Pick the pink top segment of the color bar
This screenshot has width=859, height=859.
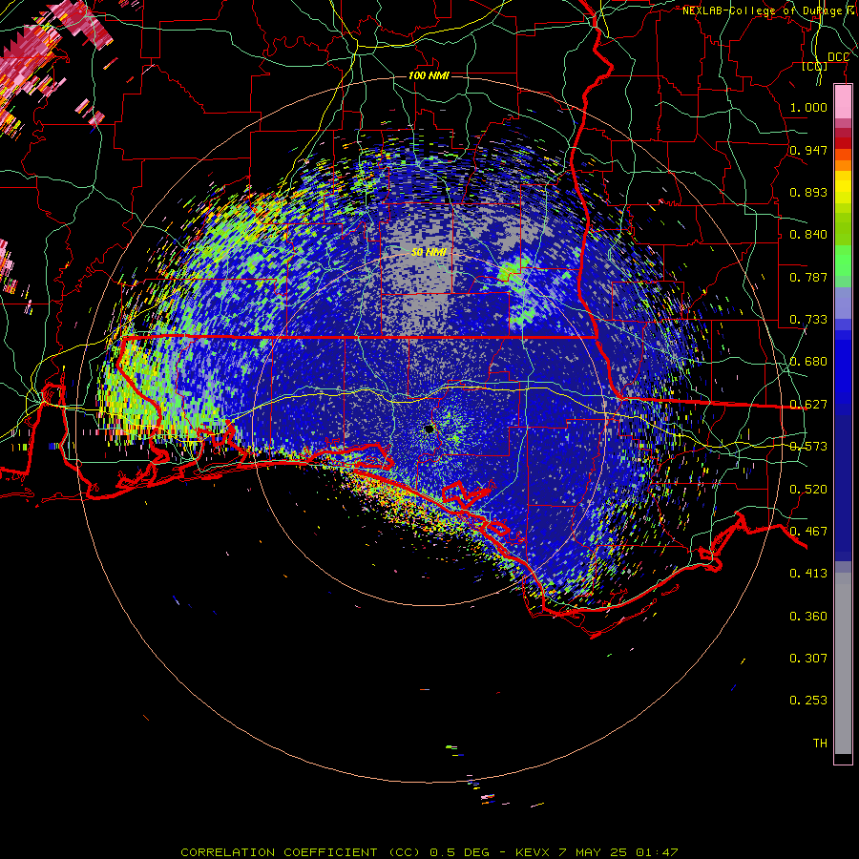click(x=843, y=101)
